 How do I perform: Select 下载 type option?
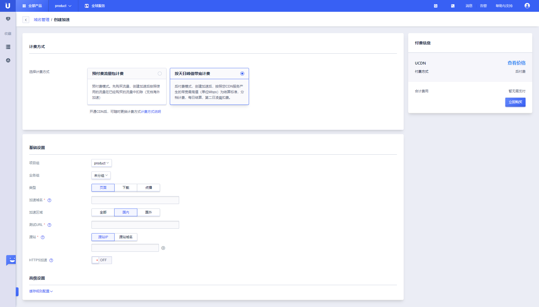click(x=126, y=188)
